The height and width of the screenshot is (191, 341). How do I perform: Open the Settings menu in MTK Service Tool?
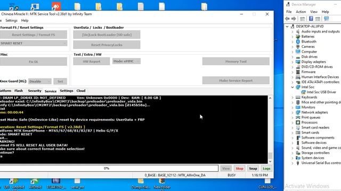[x=11, y=21]
